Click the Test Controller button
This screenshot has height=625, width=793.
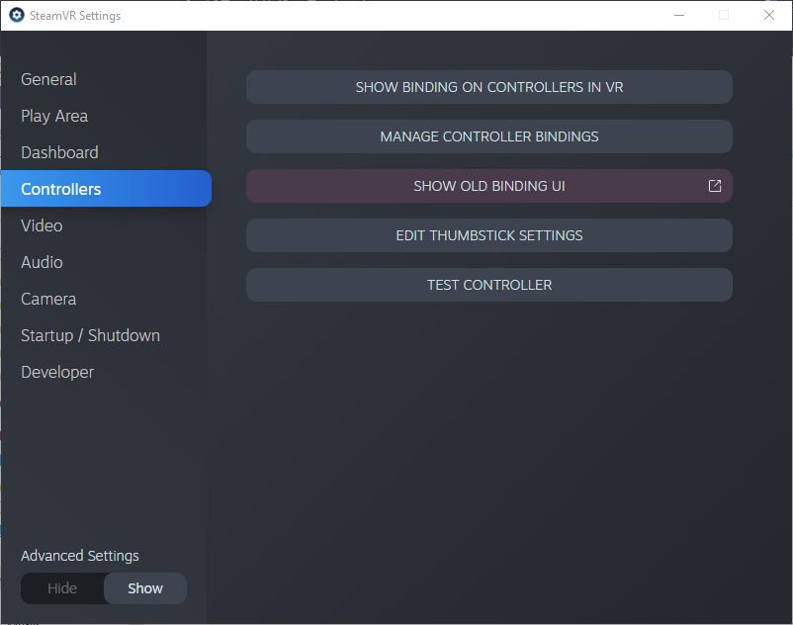[x=489, y=285]
